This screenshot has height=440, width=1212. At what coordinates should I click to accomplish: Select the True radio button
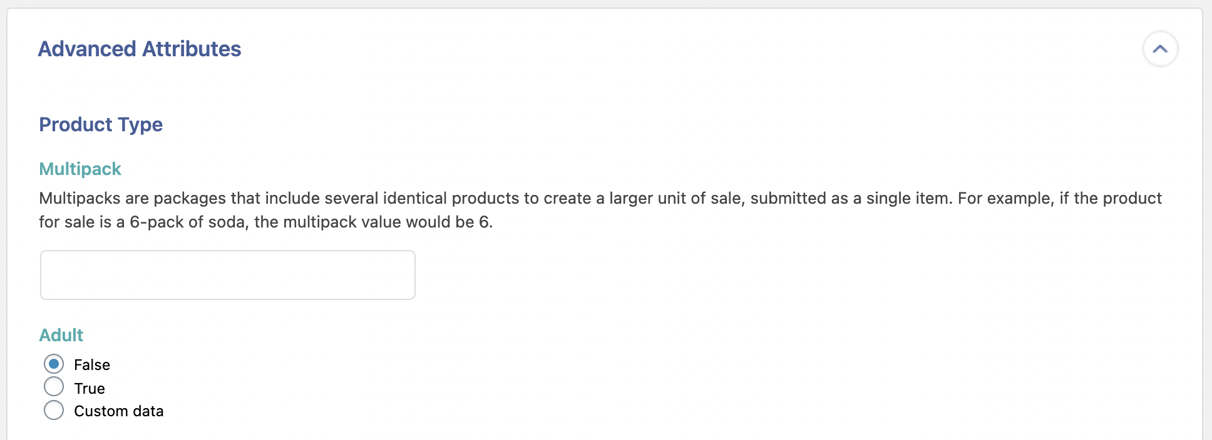tap(54, 387)
